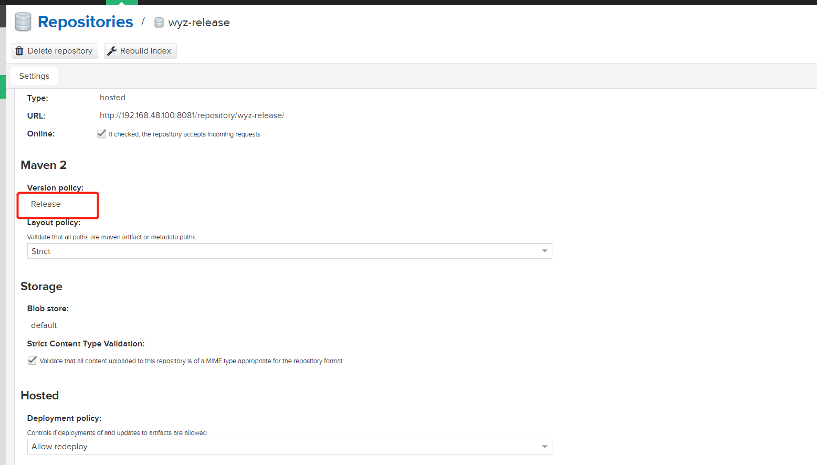
Task: Click the green strip on the left sidebar
Action: pyautogui.click(x=2, y=87)
